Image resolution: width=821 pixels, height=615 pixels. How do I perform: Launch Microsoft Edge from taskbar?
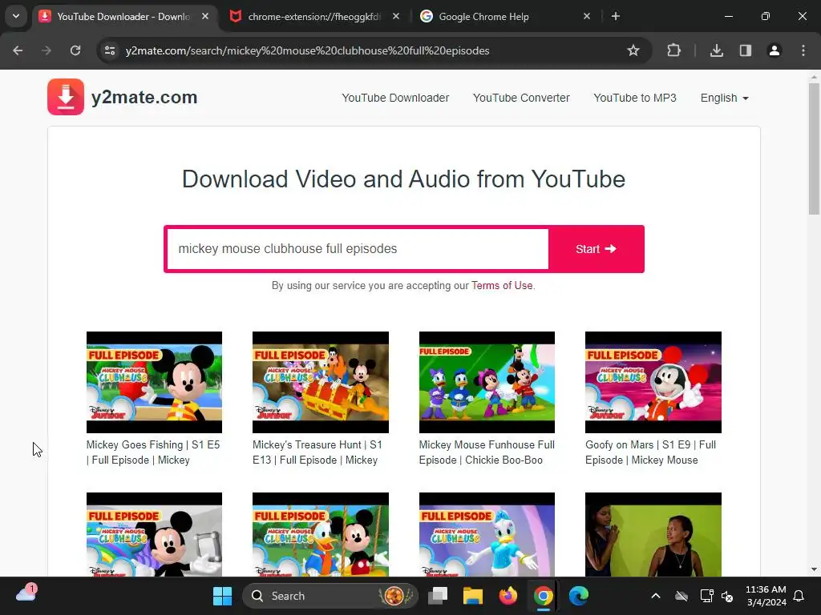(579, 596)
